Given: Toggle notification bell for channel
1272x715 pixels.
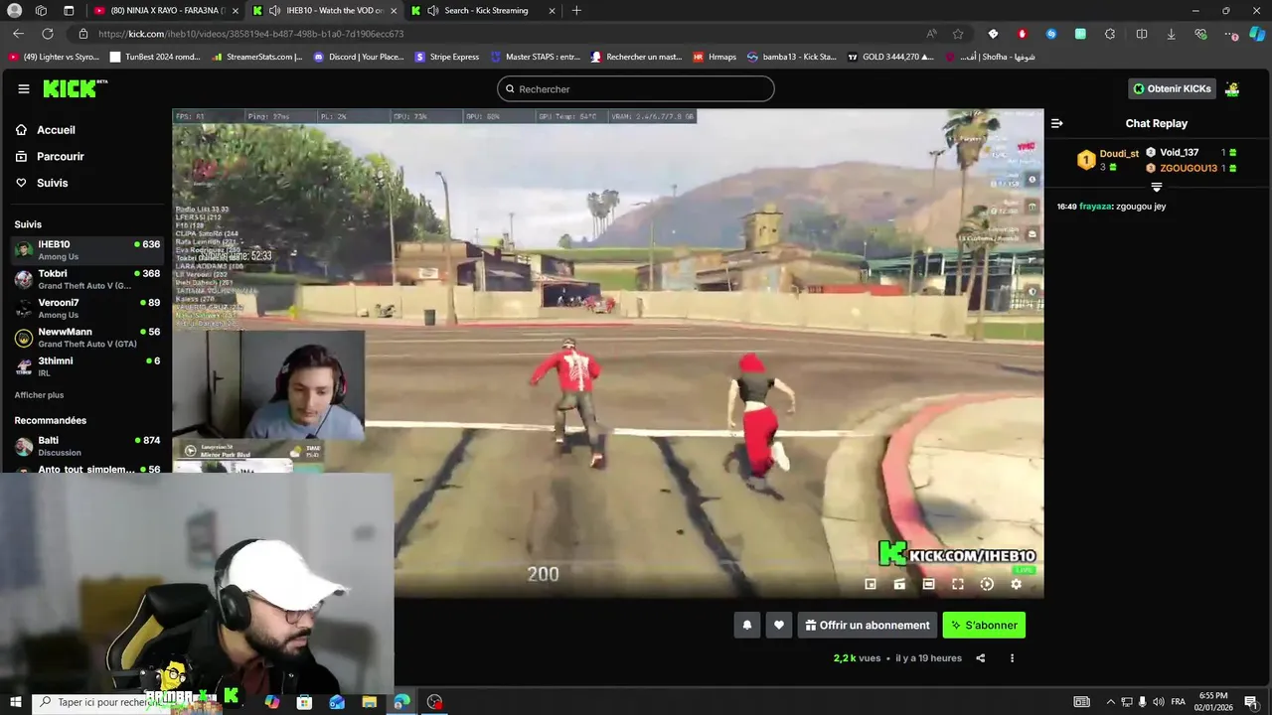Looking at the screenshot, I should pyautogui.click(x=747, y=626).
